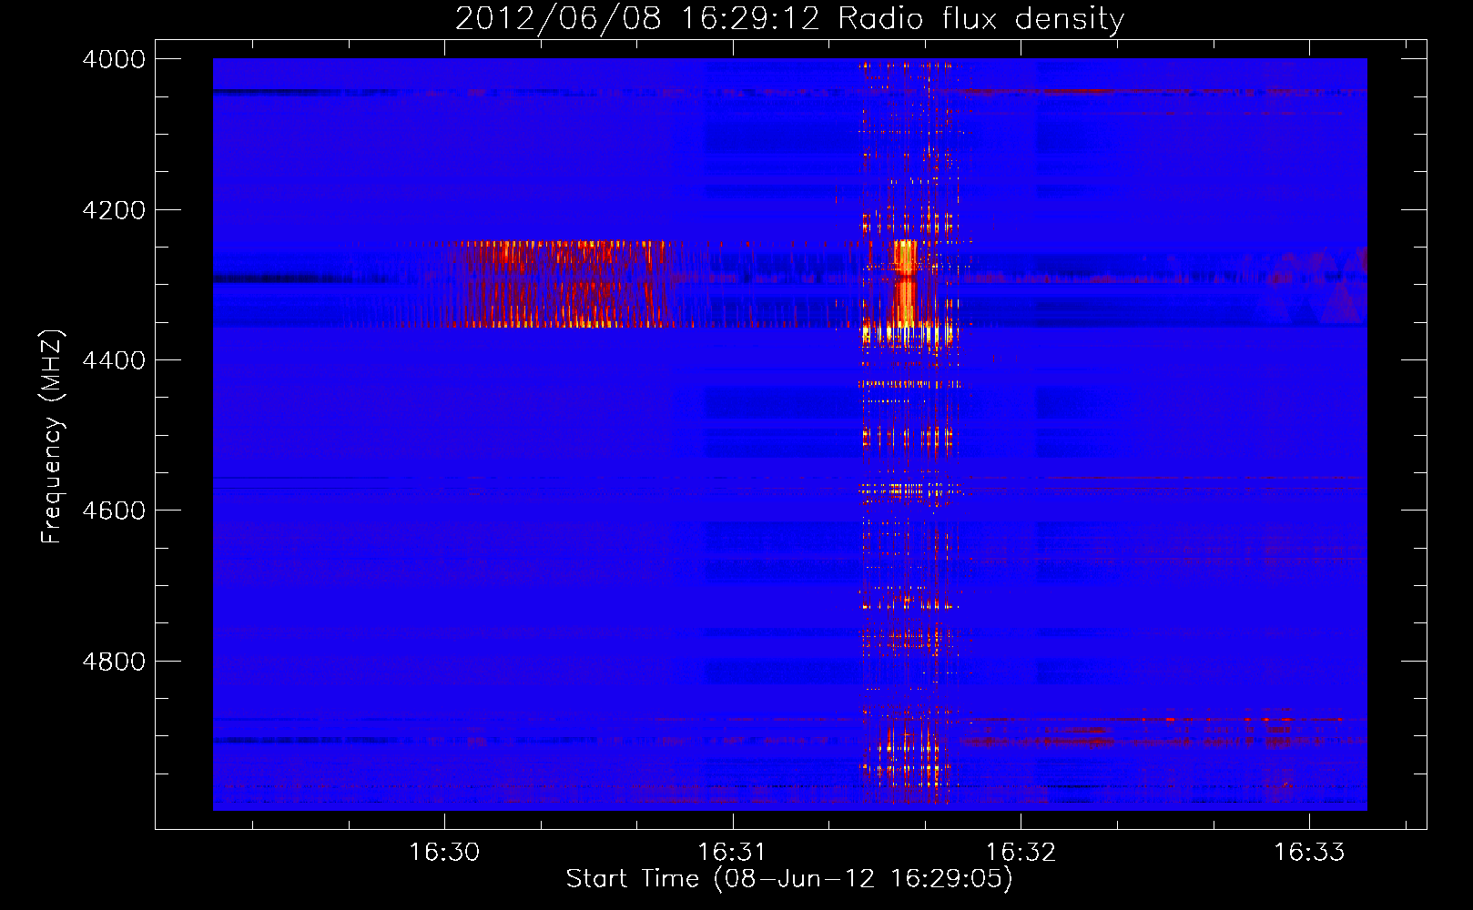Click the 4200 frequency tick label
This screenshot has width=1473, height=910.
click(114, 210)
